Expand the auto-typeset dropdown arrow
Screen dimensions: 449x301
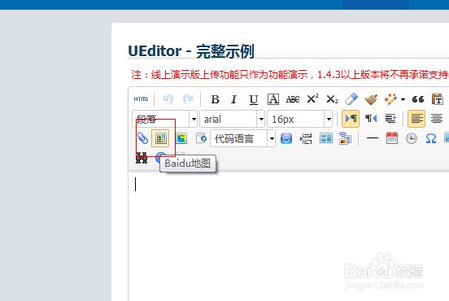click(x=403, y=99)
